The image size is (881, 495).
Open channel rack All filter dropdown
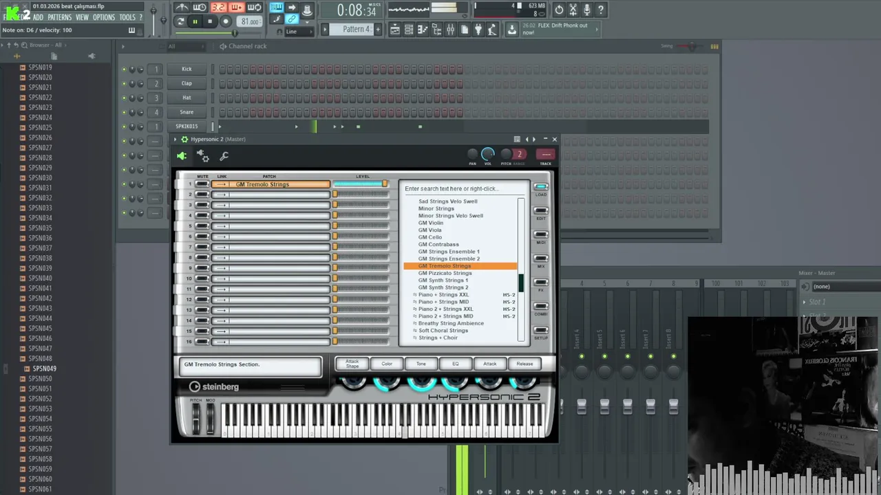coord(186,46)
